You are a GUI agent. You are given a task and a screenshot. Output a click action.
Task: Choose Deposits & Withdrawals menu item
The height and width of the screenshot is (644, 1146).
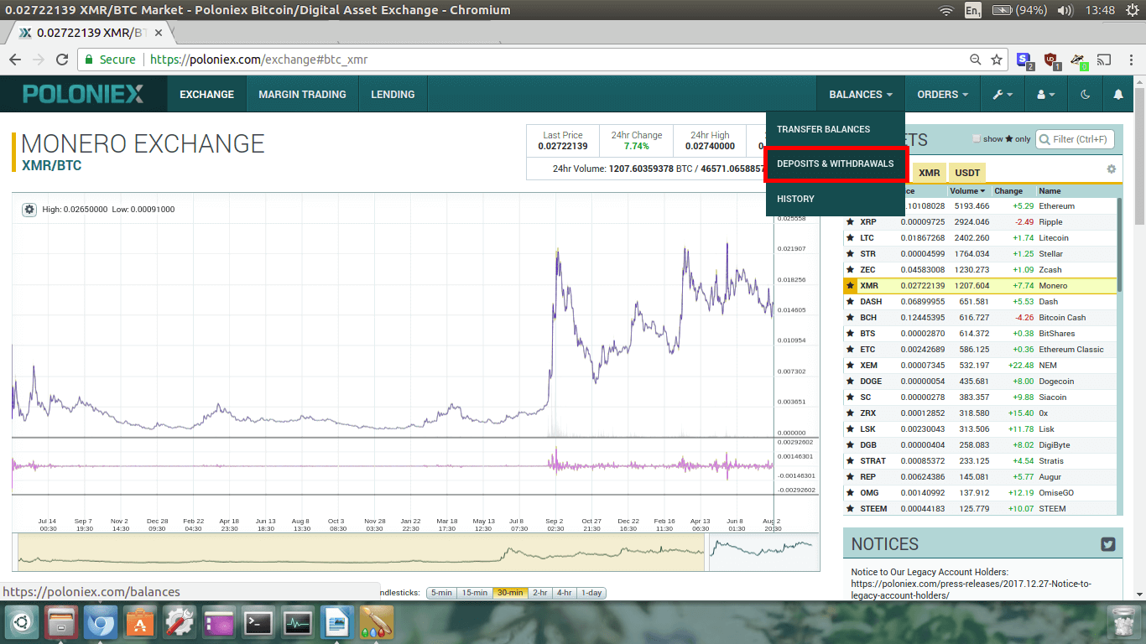pos(836,164)
